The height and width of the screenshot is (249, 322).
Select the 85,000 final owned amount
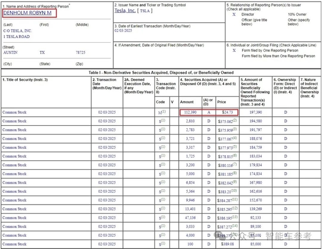[255, 244]
